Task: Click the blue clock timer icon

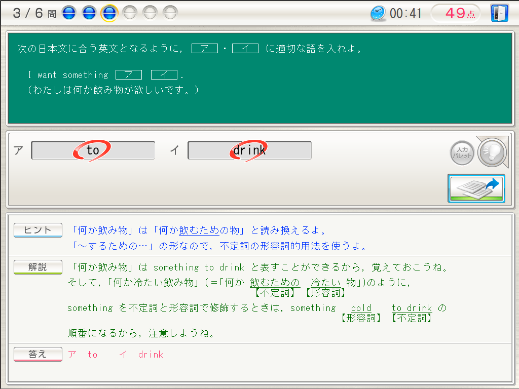Action: (x=378, y=13)
